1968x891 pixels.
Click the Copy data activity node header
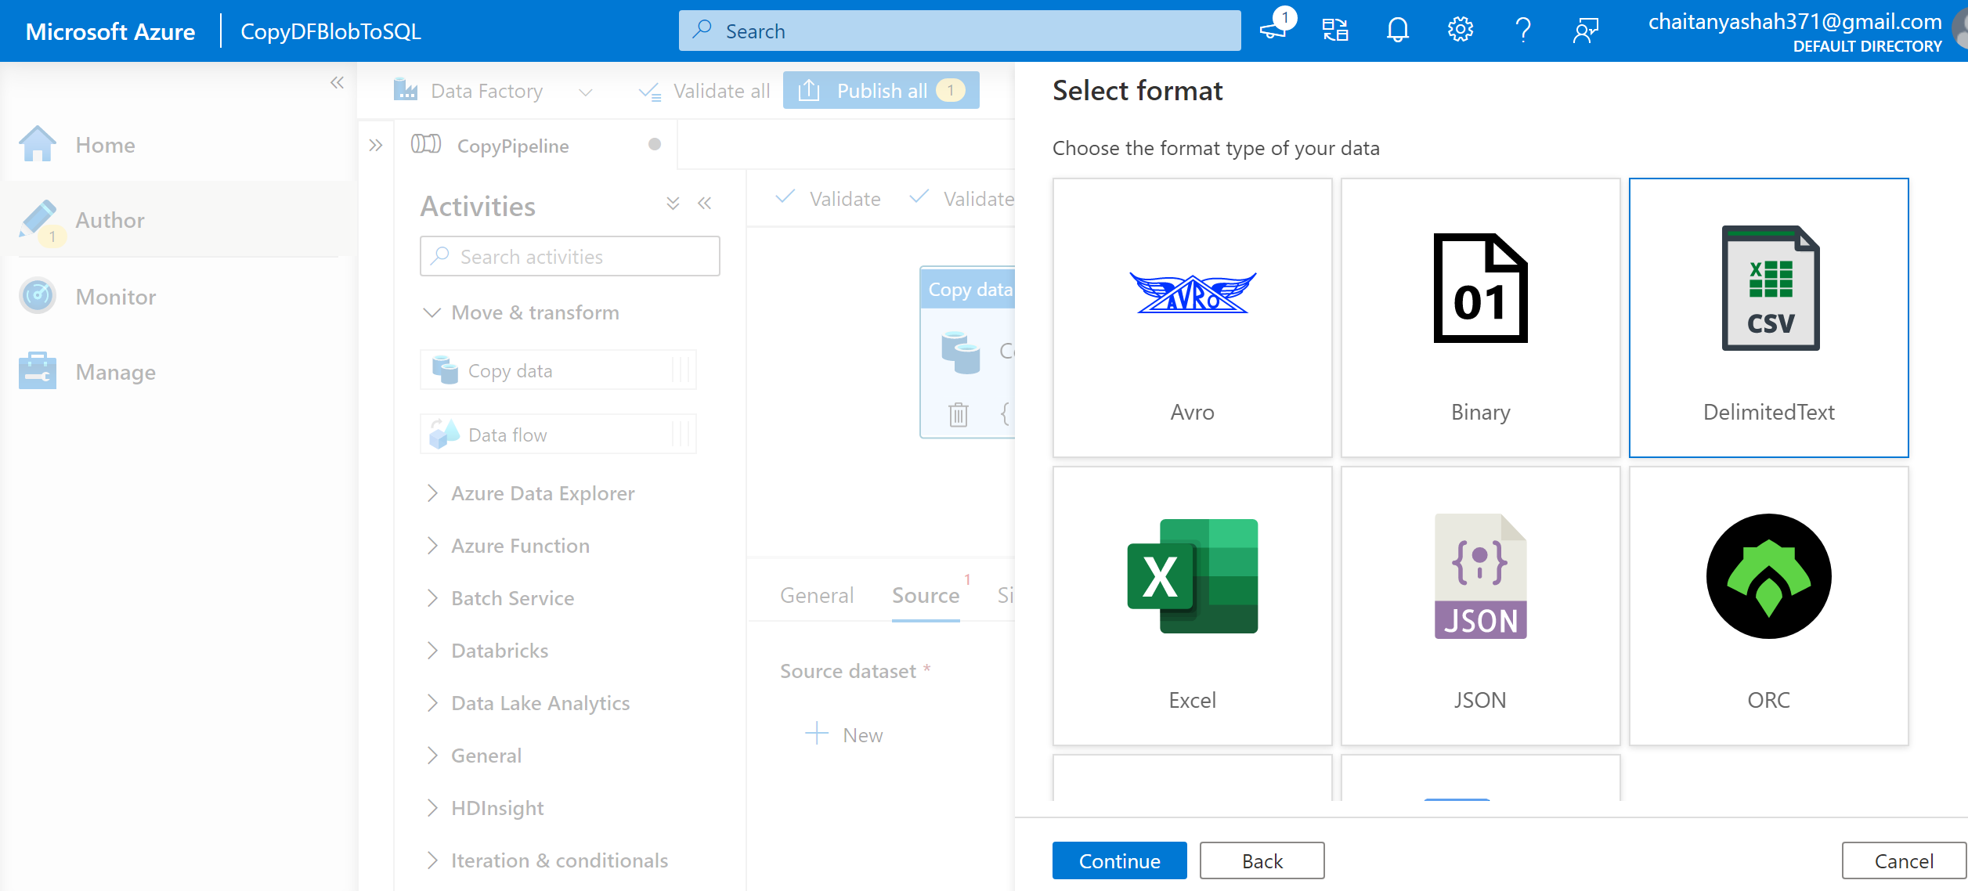(969, 289)
